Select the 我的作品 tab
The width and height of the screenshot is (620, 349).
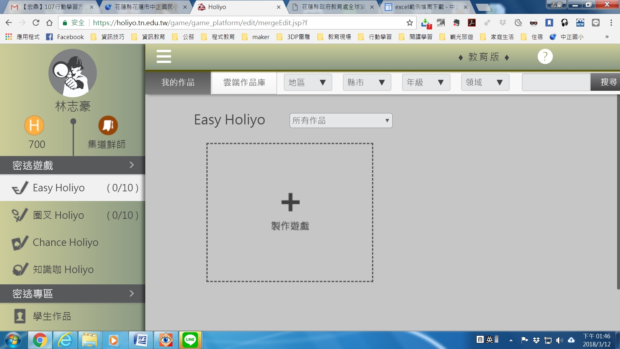click(178, 82)
